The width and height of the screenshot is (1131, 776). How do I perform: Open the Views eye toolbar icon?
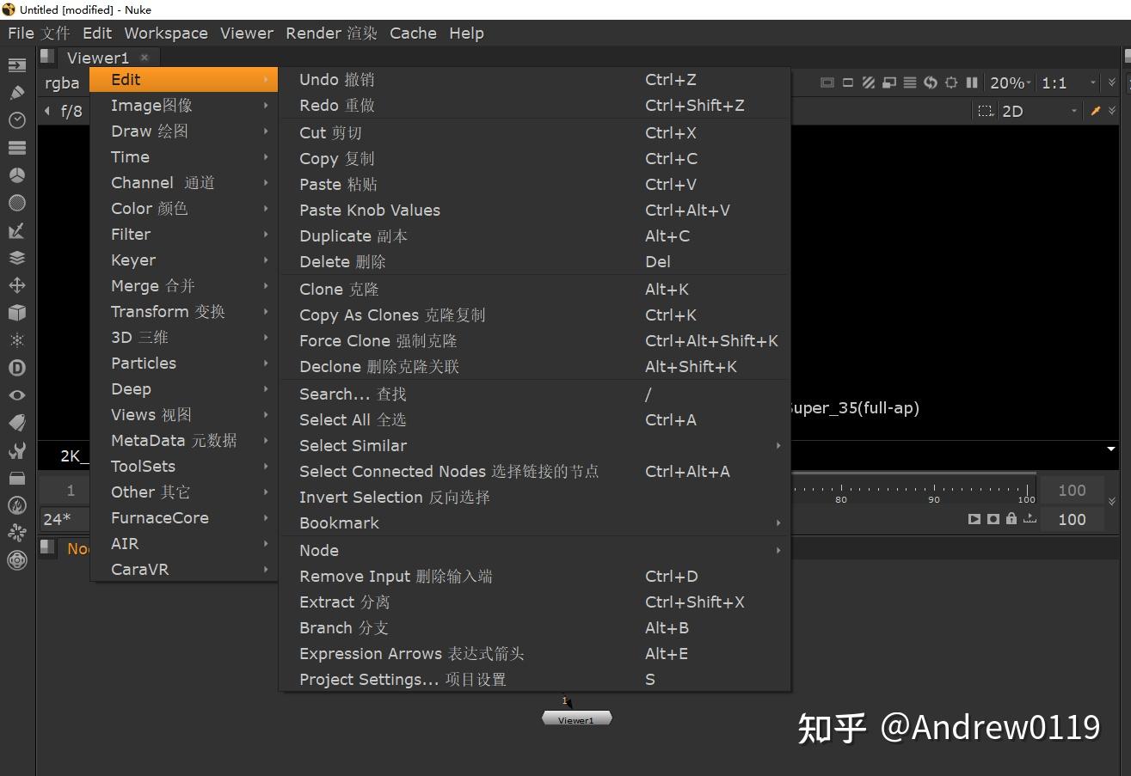click(16, 395)
